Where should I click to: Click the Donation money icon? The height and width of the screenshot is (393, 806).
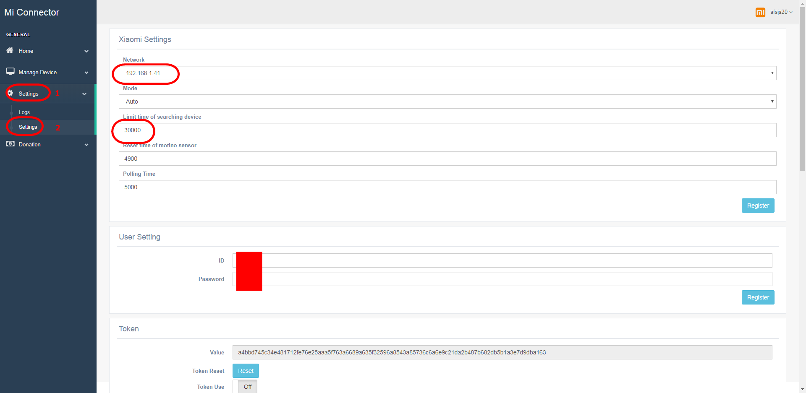[10, 144]
